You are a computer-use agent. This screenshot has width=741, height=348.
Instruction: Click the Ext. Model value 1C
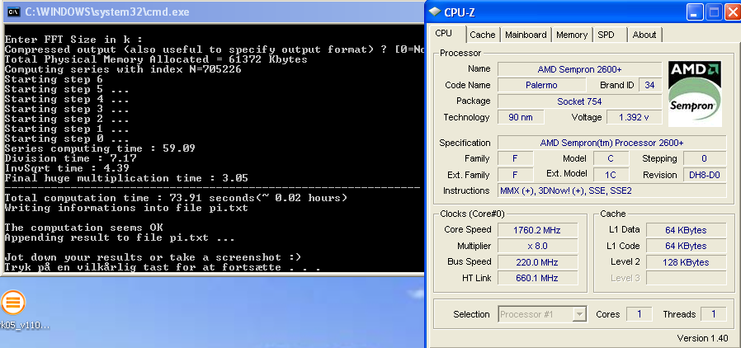[611, 175]
